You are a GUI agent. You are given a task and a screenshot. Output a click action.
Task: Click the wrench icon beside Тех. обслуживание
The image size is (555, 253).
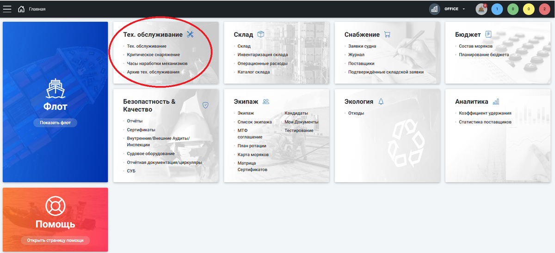(190, 34)
